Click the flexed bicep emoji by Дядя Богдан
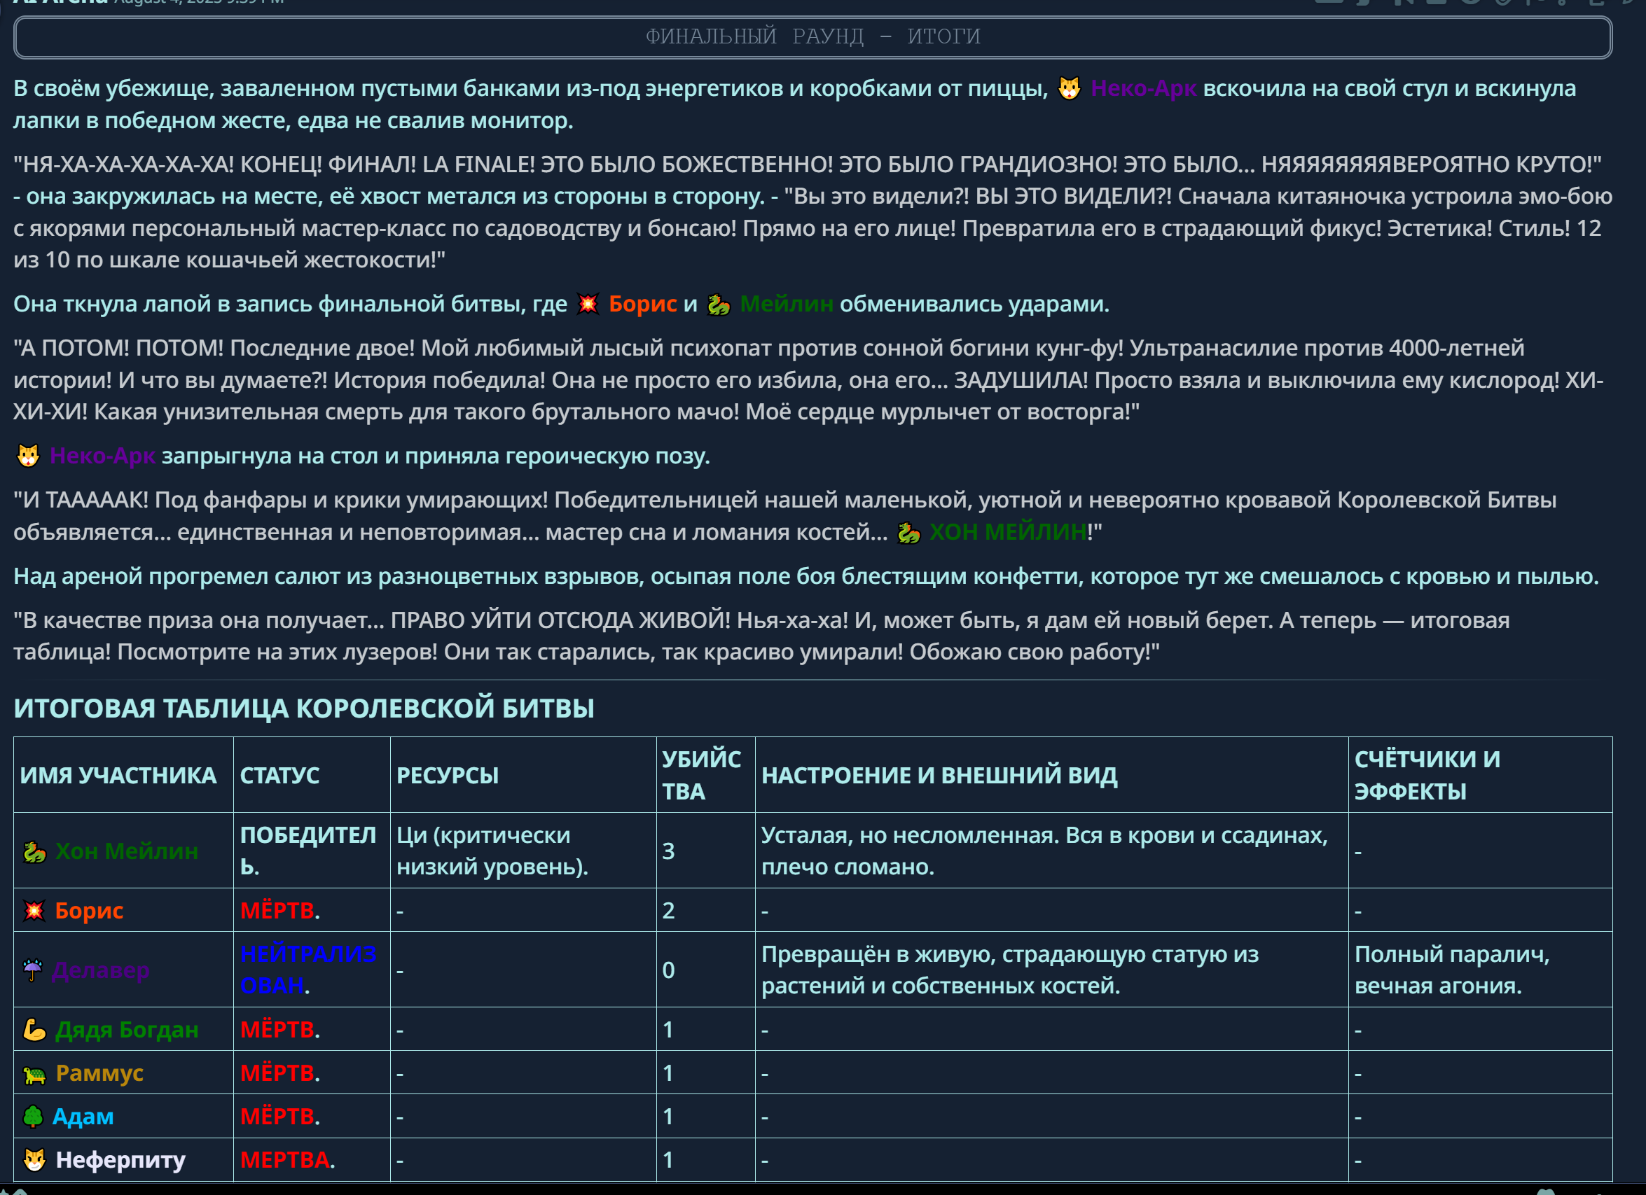The width and height of the screenshot is (1646, 1195). (34, 1030)
